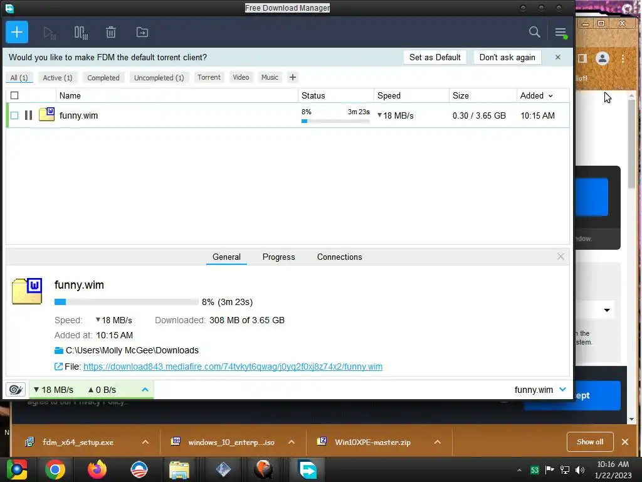642x482 pixels.
Task: Expand options for windows_10_enterp...iso download
Action: click(x=292, y=442)
